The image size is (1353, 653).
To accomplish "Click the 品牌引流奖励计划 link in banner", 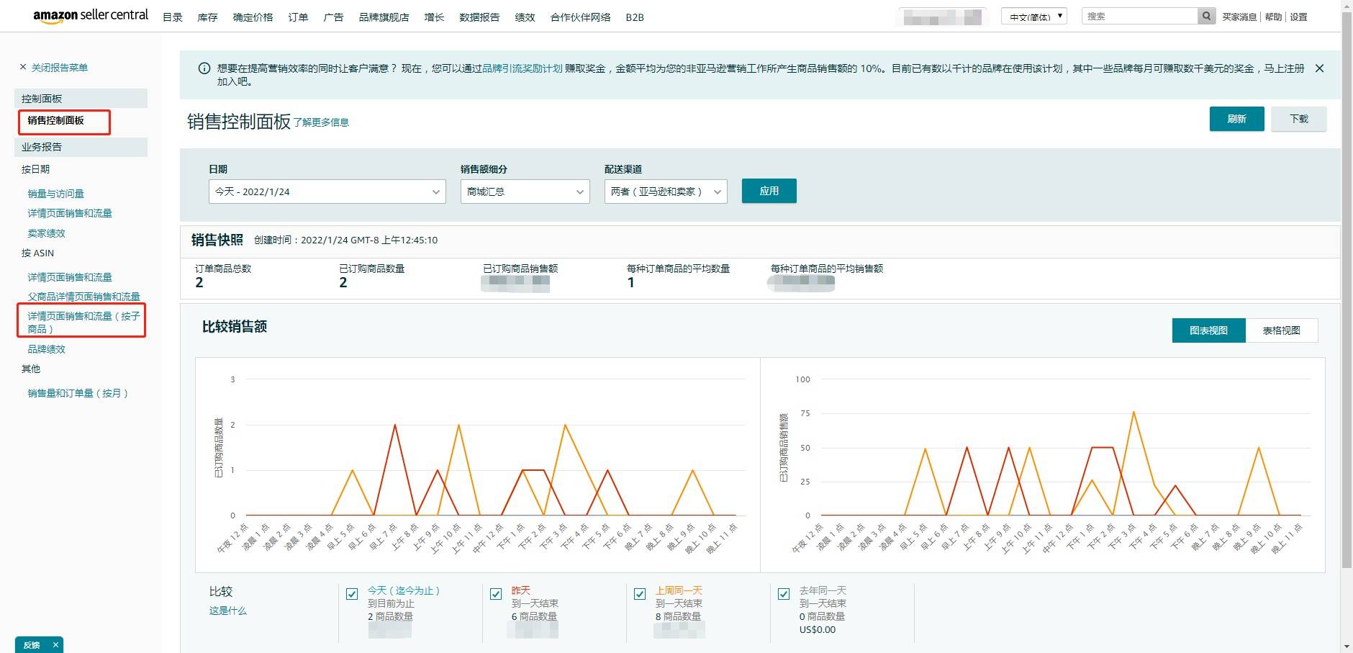I will click(x=522, y=68).
